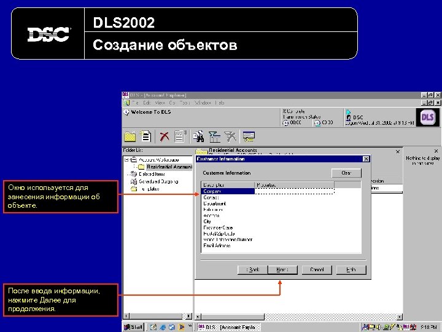Open the View menu
The height and width of the screenshot is (332, 442).
160,103
